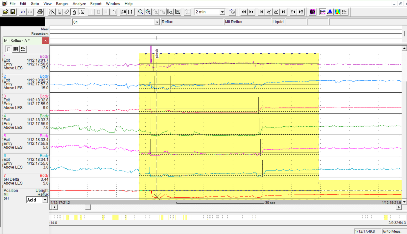The height and width of the screenshot is (234, 407).
Task: Select the magic wand tool
Action: click(x=52, y=12)
